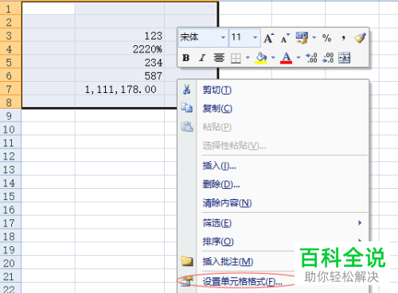Activate the Format Painter brush
This screenshot has width=398, height=293.
pos(360,38)
